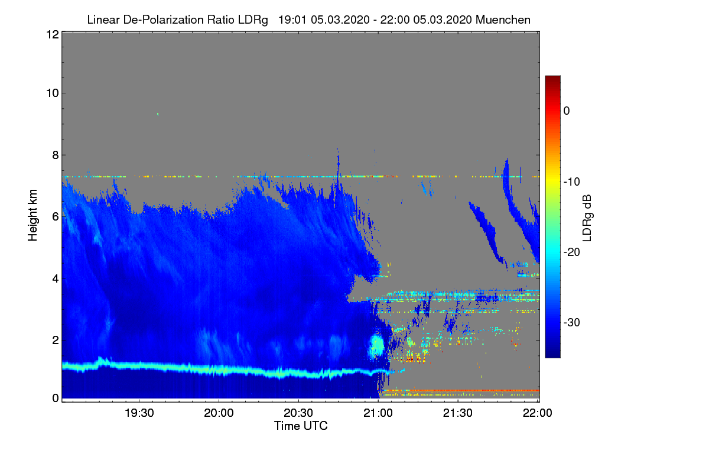Click the height tick label '6'

[x=54, y=216]
